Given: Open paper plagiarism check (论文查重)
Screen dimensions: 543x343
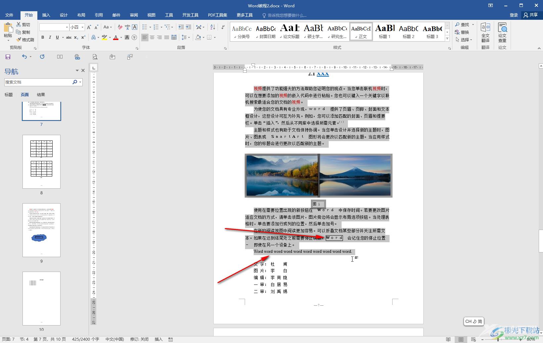Looking at the screenshot, I should tap(502, 32).
